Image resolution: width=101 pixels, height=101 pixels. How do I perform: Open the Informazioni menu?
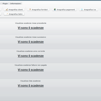click(x=15, y=4)
